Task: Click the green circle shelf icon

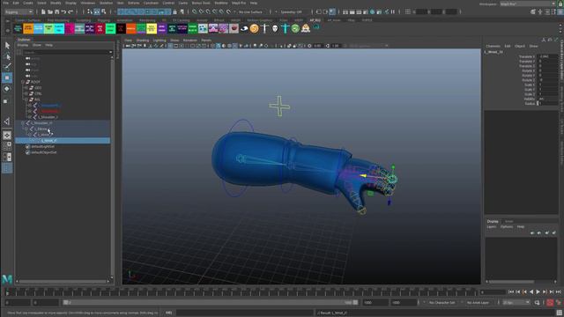Action: (x=295, y=28)
